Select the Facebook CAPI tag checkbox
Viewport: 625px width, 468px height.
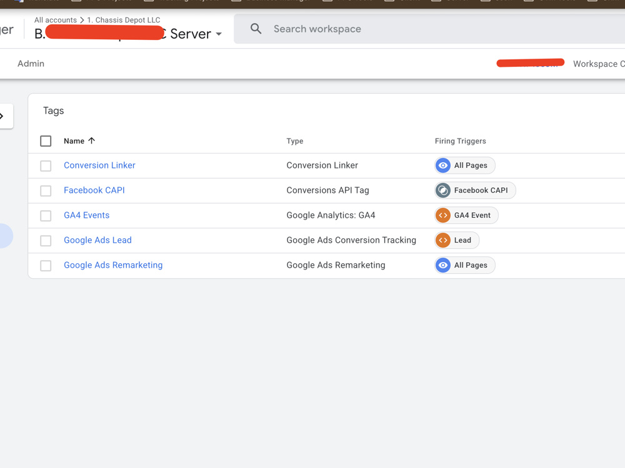pos(46,190)
